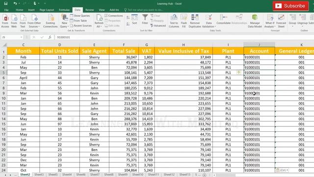Click the sheet tabs scroll-right arrow

pyautogui.click(x=10, y=175)
